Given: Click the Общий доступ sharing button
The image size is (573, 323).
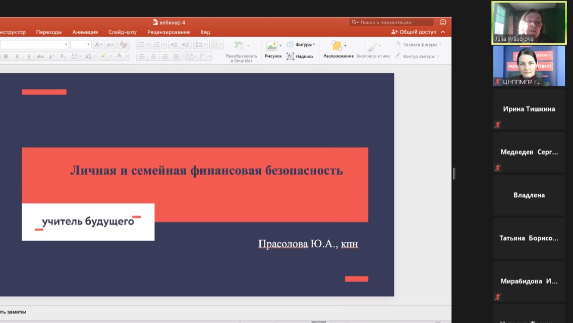Looking at the screenshot, I should 416,31.
